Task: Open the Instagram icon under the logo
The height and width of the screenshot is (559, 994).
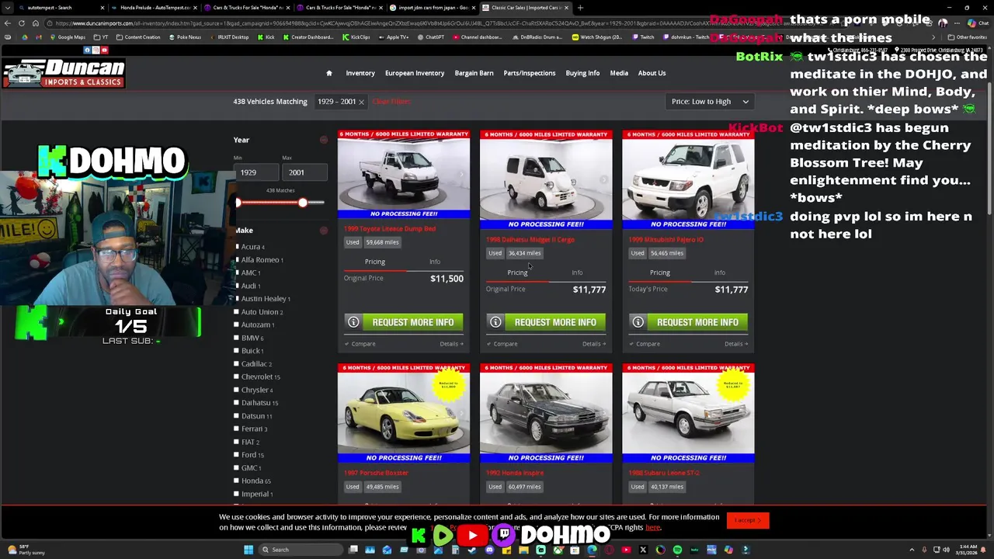Action: pyautogui.click(x=96, y=50)
